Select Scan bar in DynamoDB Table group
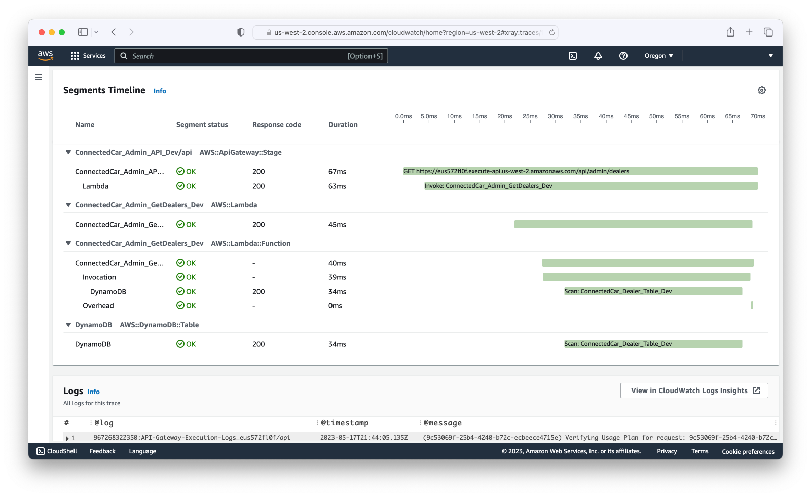The height and width of the screenshot is (497, 811). (653, 344)
